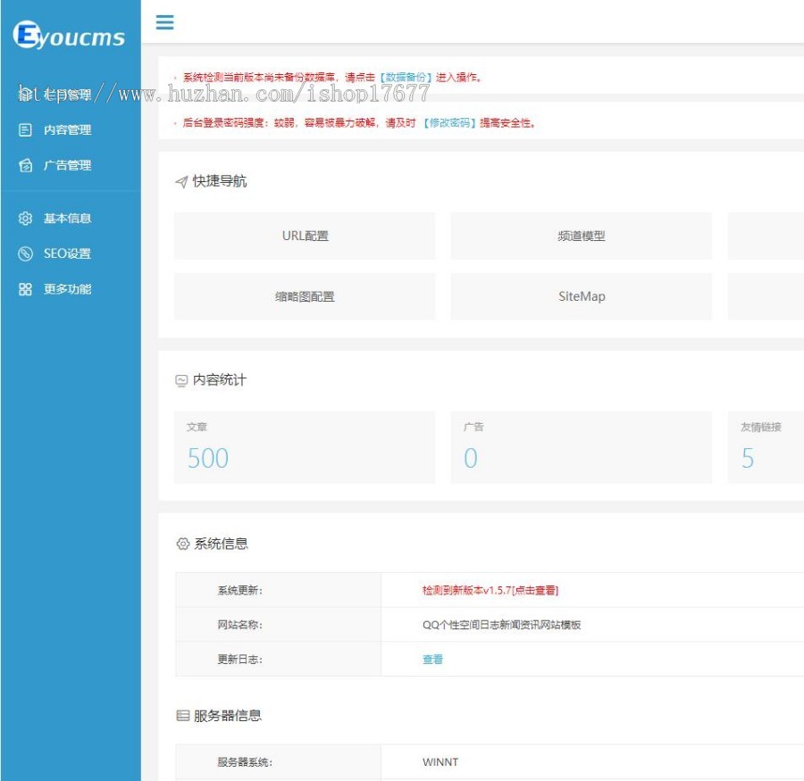804x781 pixels.
Task: Click the 内容管理 document icon
Action: tap(25, 130)
